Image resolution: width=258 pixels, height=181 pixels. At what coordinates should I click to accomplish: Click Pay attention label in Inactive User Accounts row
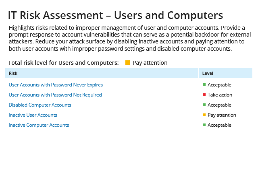point(222,115)
